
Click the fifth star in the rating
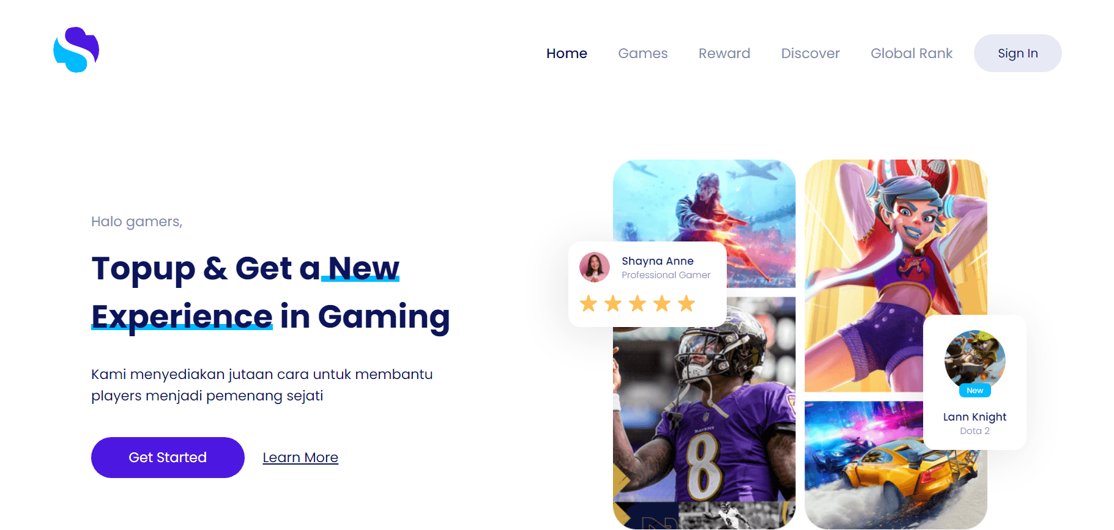686,303
